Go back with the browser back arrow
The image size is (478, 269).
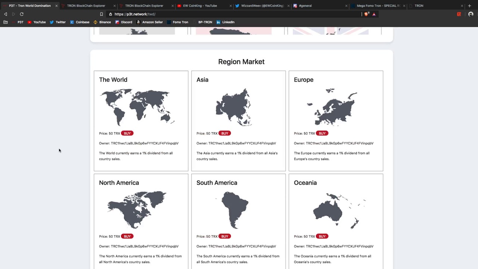(x=6, y=14)
